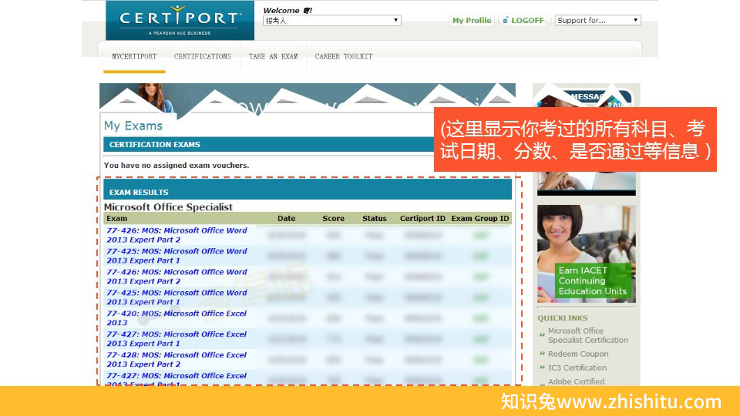Open the Adobe Certified quicklink
Screen dimensions: 740x416
click(x=576, y=381)
